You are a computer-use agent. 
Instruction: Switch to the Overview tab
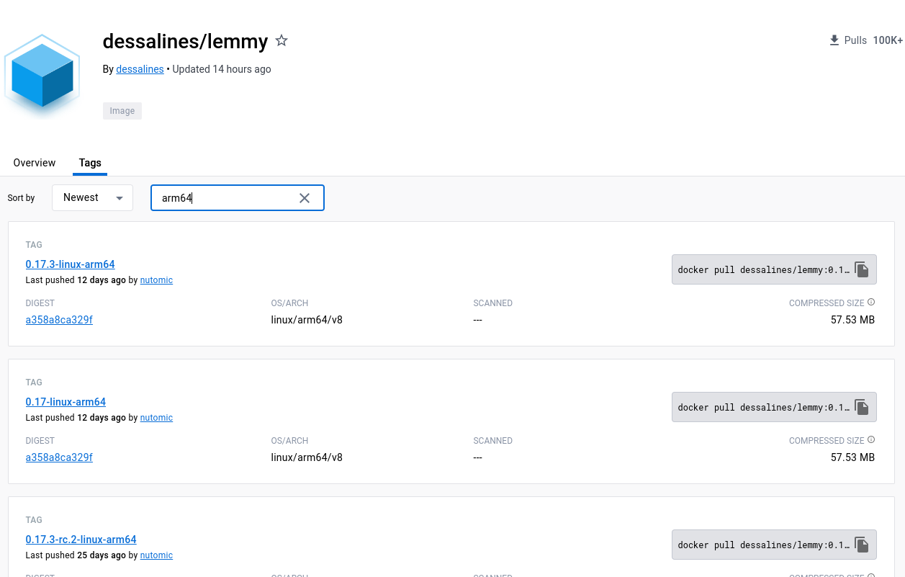35,163
